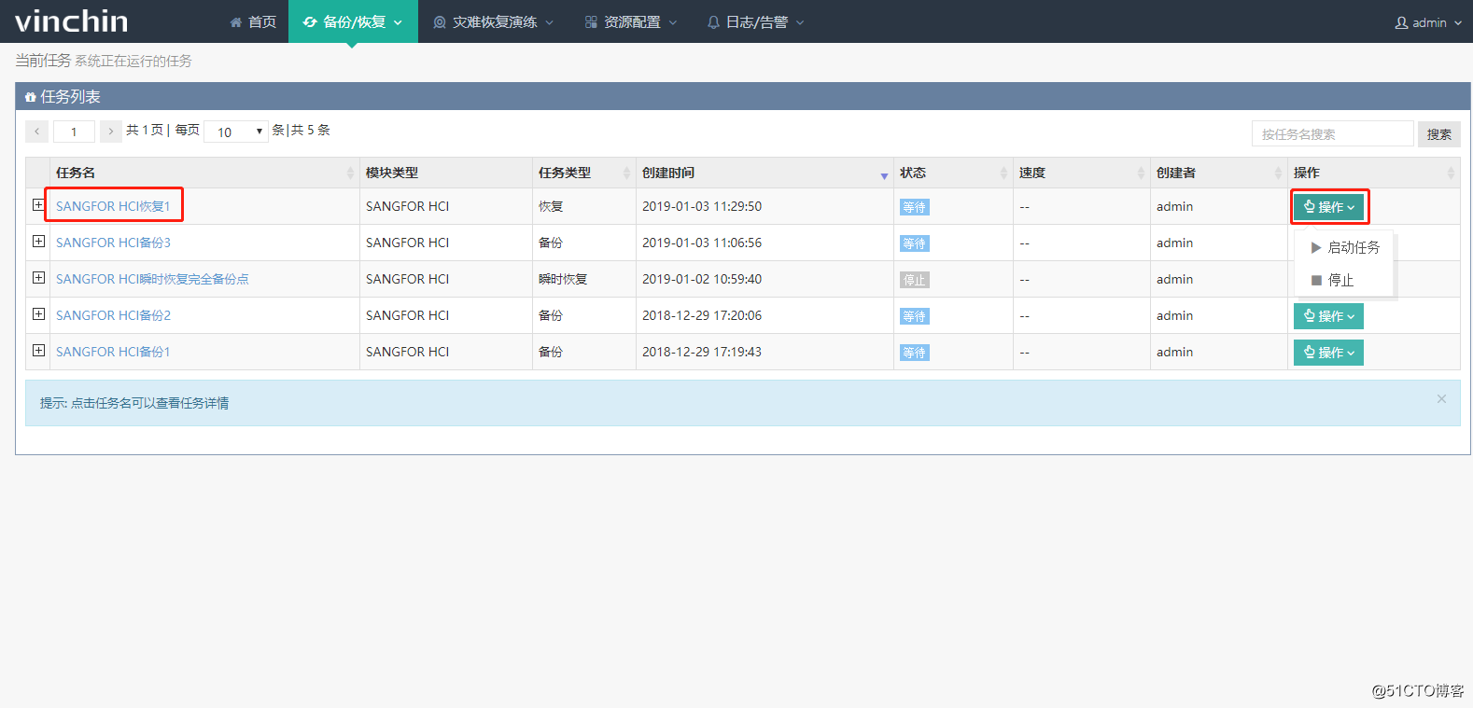Screen dimensions: 1473x708
Task: Sort by 操作 column
Action: coord(1373,173)
